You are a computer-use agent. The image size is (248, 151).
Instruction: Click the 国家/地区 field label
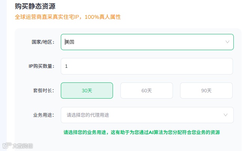pyautogui.click(x=43, y=42)
